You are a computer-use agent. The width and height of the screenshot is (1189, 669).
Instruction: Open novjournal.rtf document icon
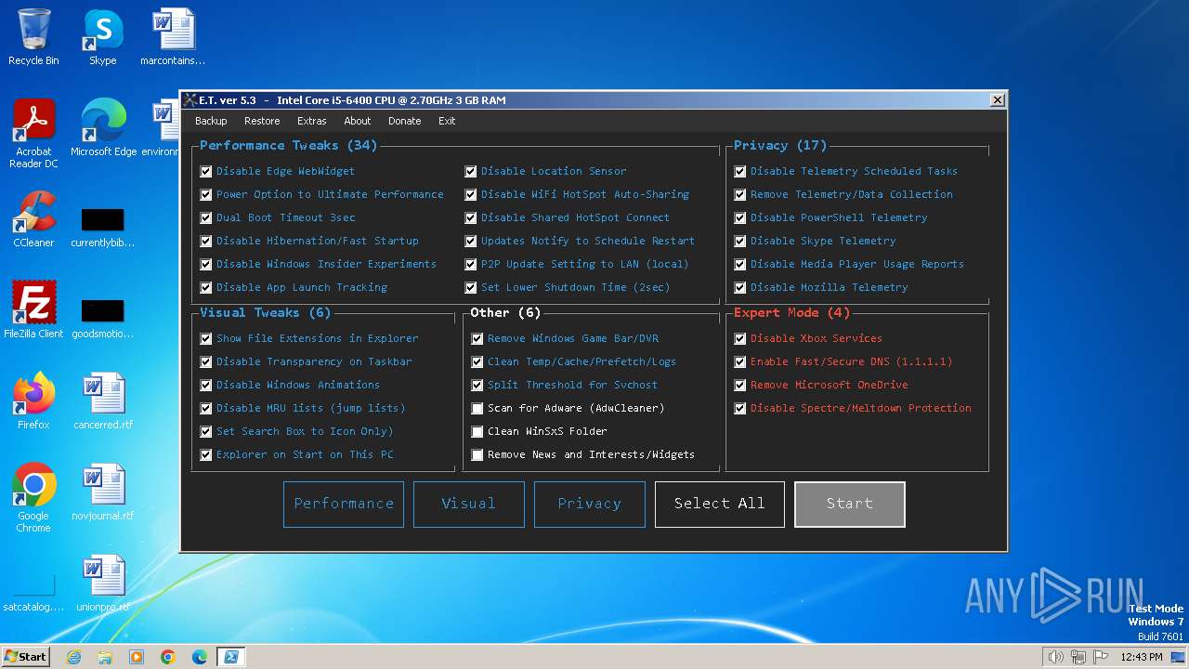(x=103, y=492)
